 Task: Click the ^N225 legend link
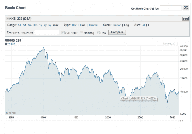[x=11, y=44]
